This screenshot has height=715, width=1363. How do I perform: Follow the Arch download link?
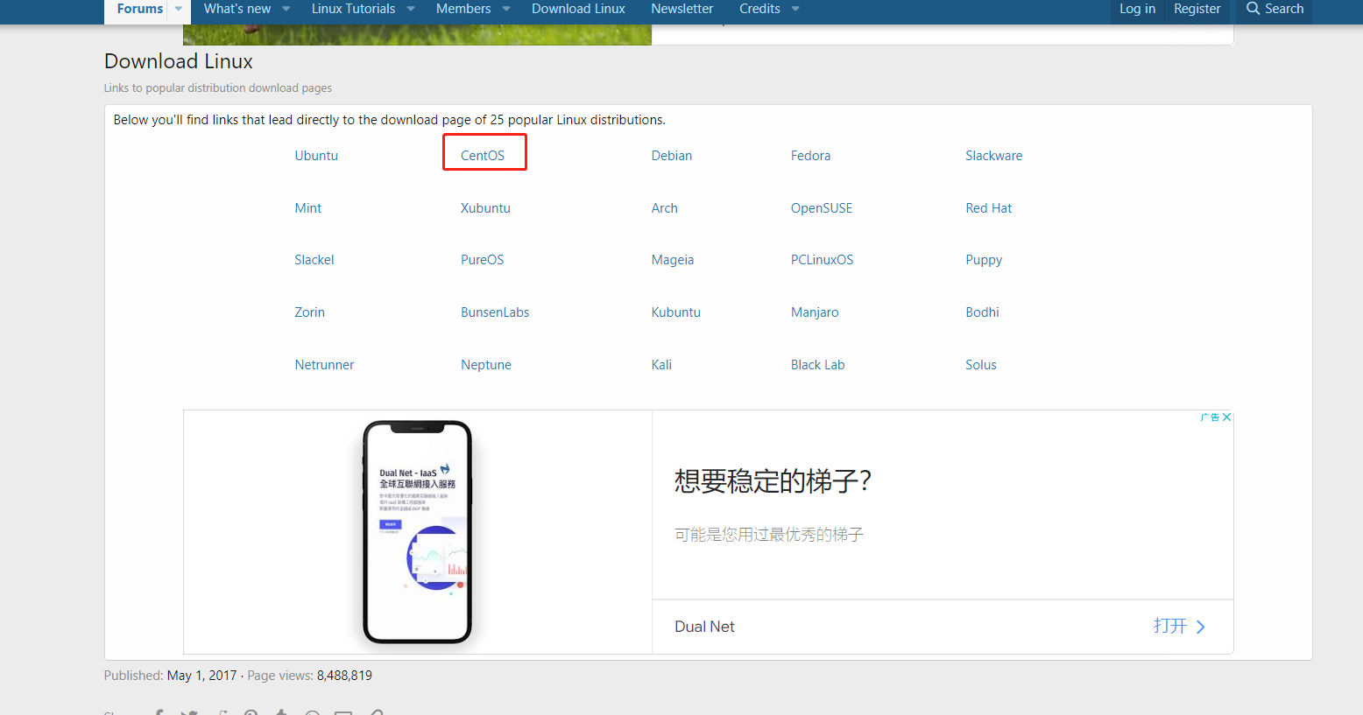664,208
